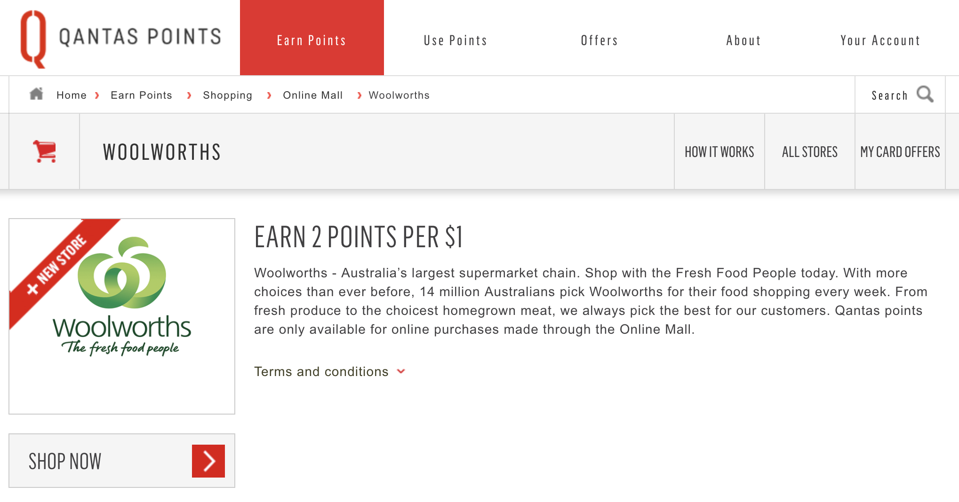959x502 pixels.
Task: Open Terms and conditions text link
Action: [x=321, y=371]
